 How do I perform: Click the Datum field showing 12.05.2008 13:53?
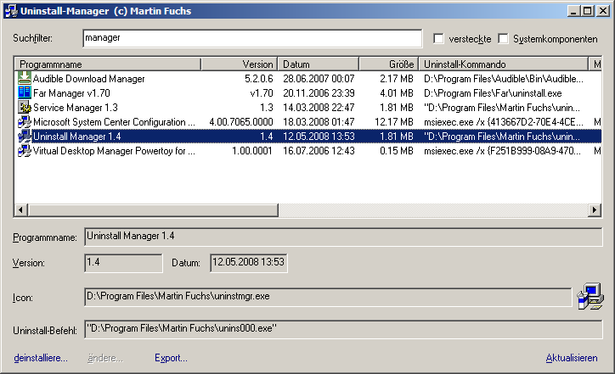[x=249, y=263]
